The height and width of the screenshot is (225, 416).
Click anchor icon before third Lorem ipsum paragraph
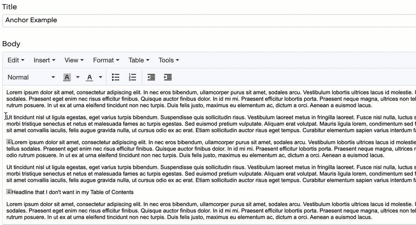point(9,142)
